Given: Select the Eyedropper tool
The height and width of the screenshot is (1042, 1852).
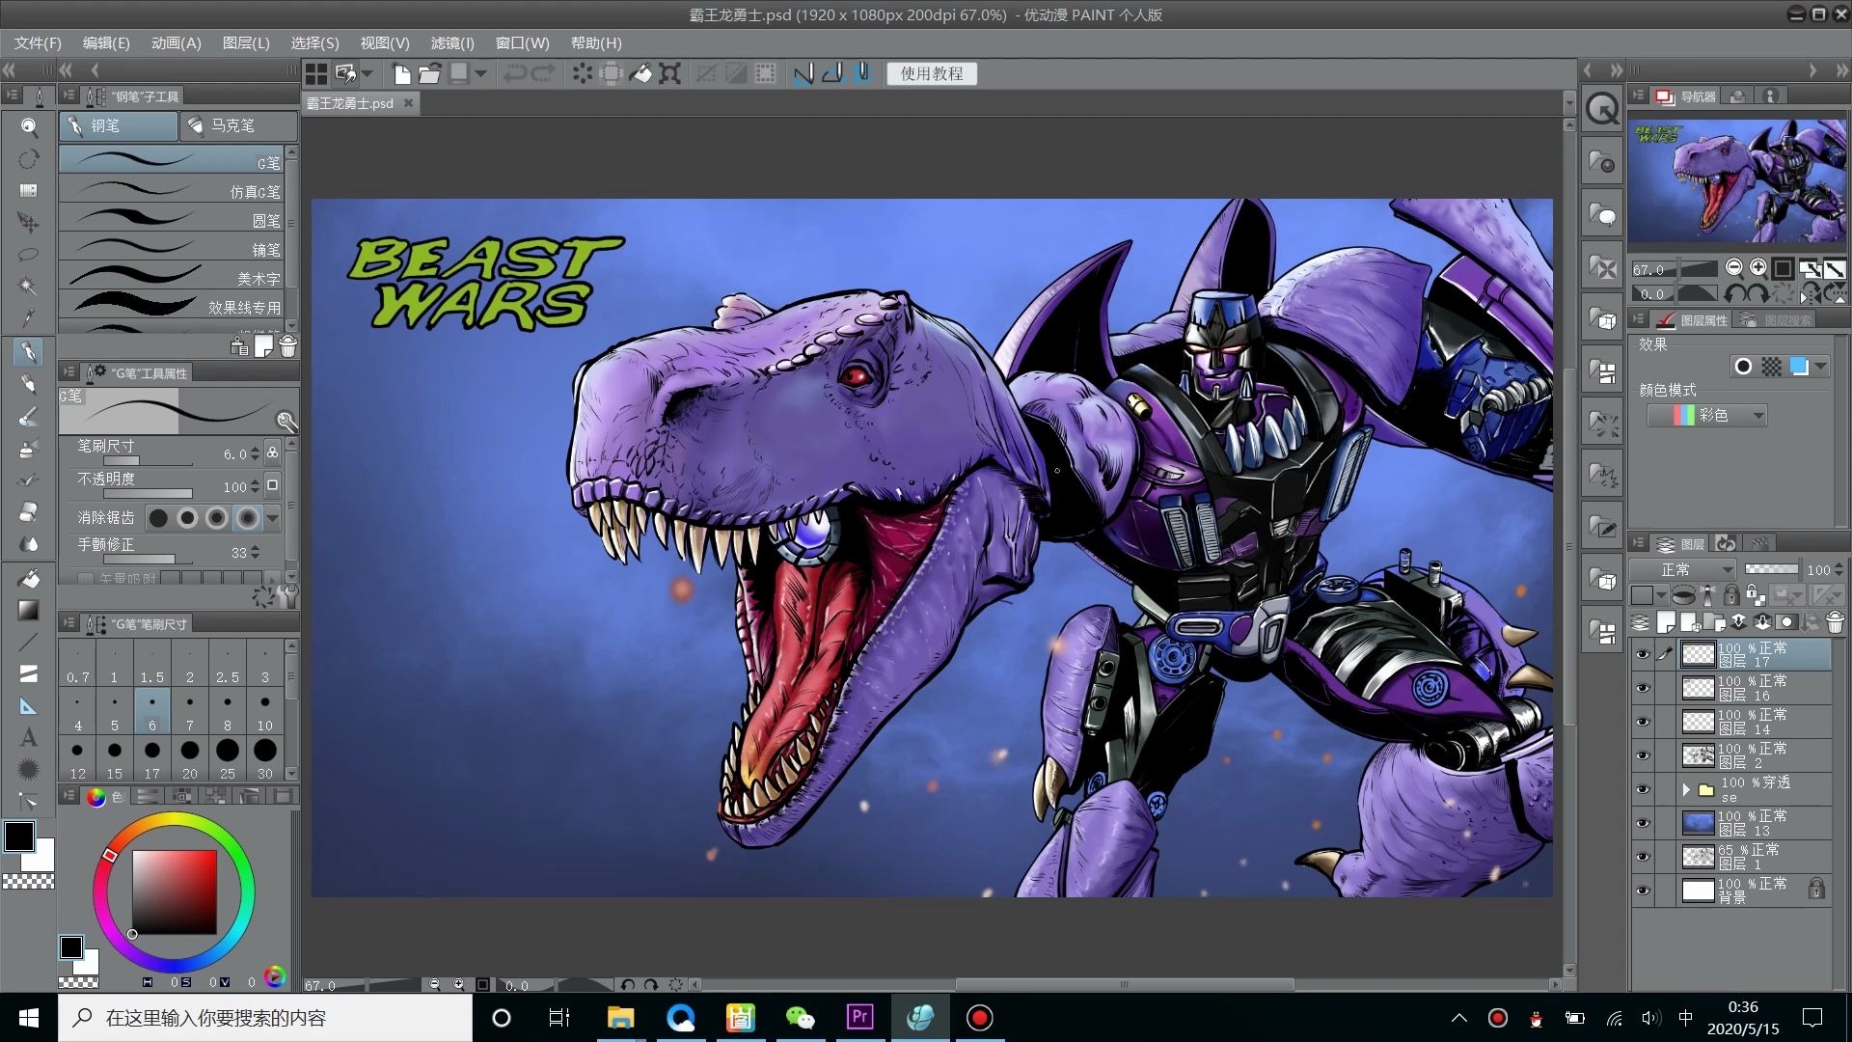Looking at the screenshot, I should (29, 318).
